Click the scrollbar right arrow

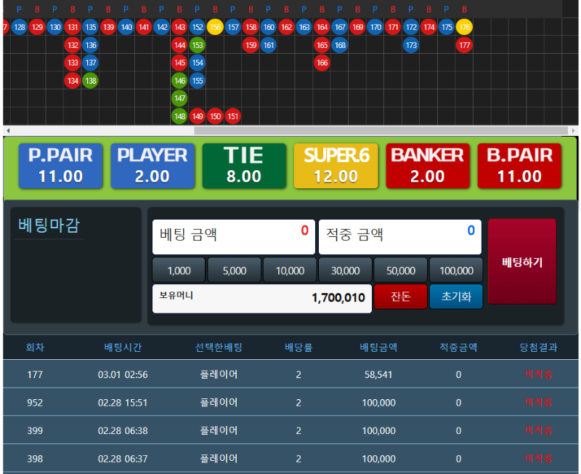(x=573, y=131)
